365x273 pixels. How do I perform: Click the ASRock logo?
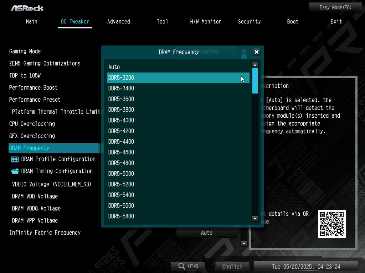click(x=27, y=8)
